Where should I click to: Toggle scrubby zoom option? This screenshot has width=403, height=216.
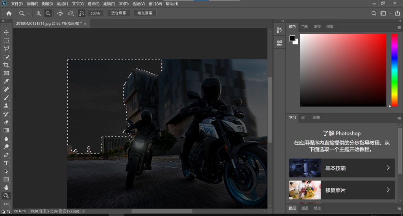(81, 13)
